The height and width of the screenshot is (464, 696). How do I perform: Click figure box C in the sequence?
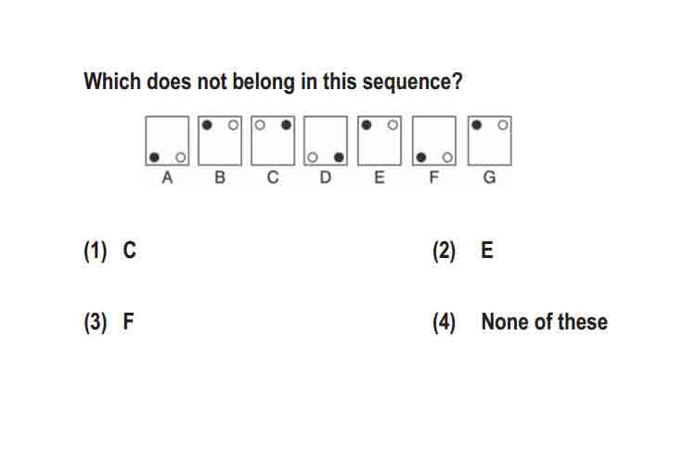coord(273,141)
